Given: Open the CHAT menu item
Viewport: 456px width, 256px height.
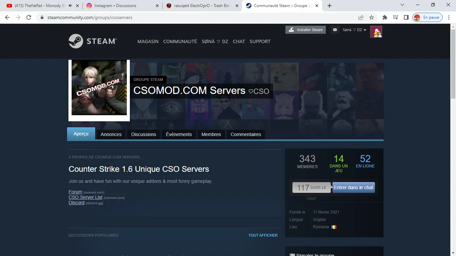Looking at the screenshot, I should pyautogui.click(x=239, y=41).
